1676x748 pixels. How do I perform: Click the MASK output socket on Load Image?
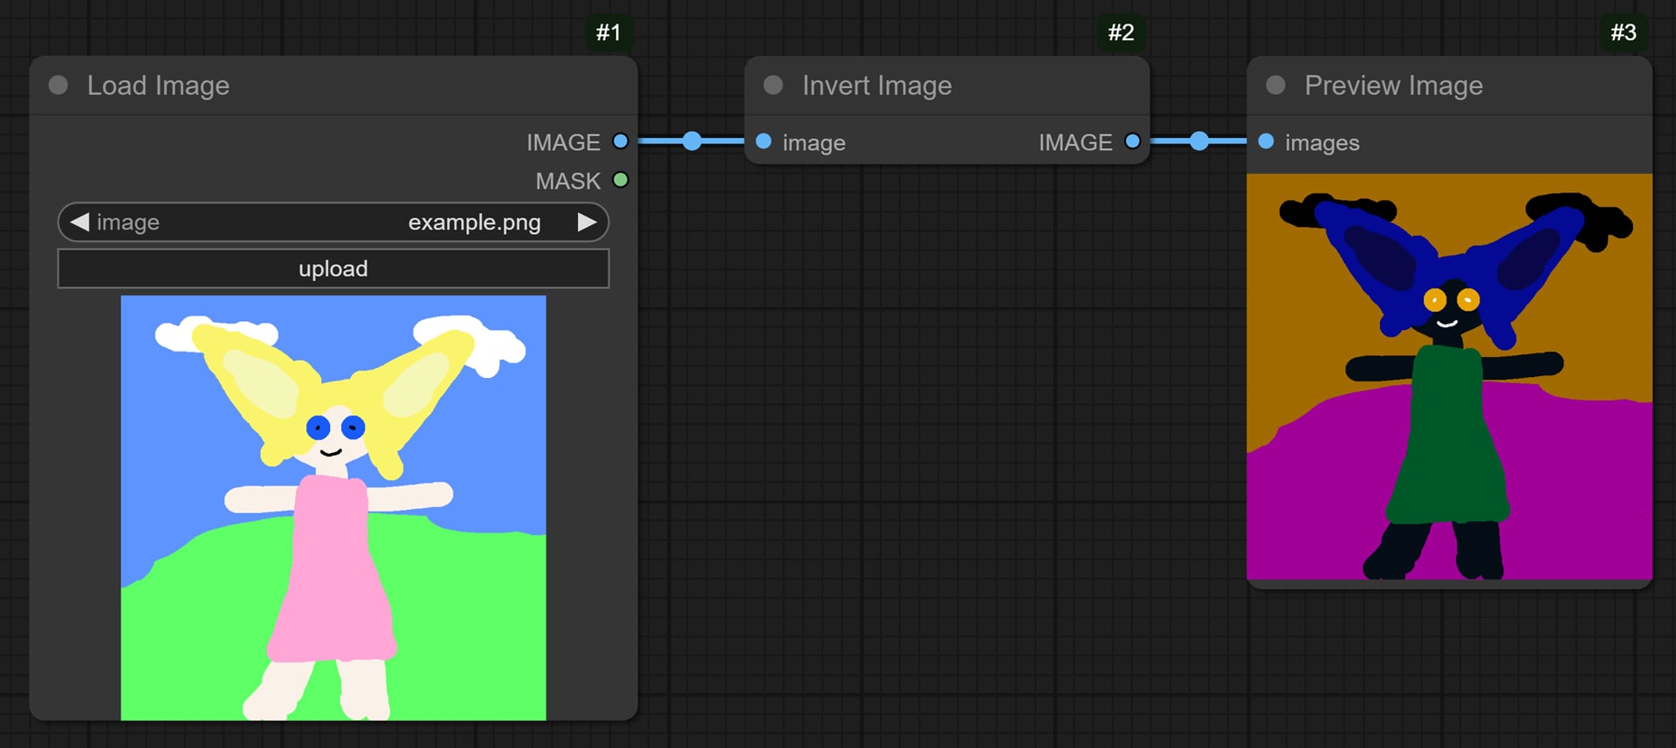tap(621, 181)
